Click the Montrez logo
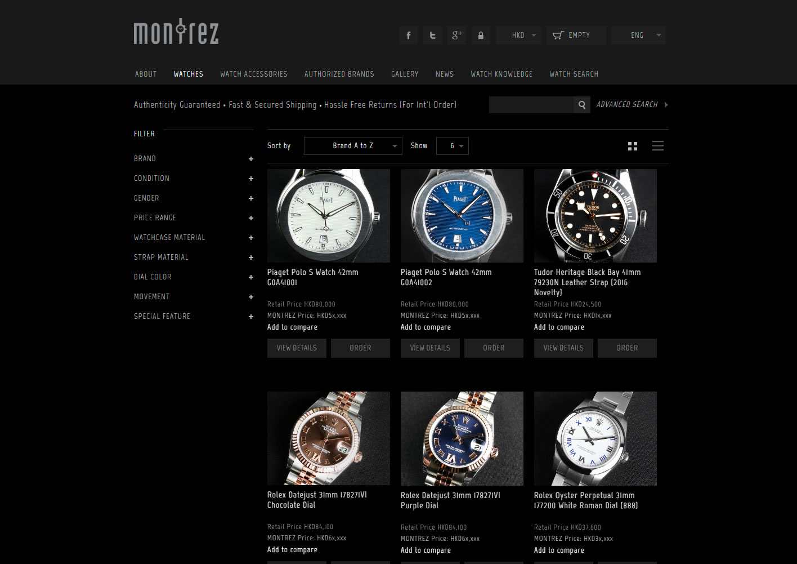Image resolution: width=797 pixels, height=564 pixels. click(176, 32)
